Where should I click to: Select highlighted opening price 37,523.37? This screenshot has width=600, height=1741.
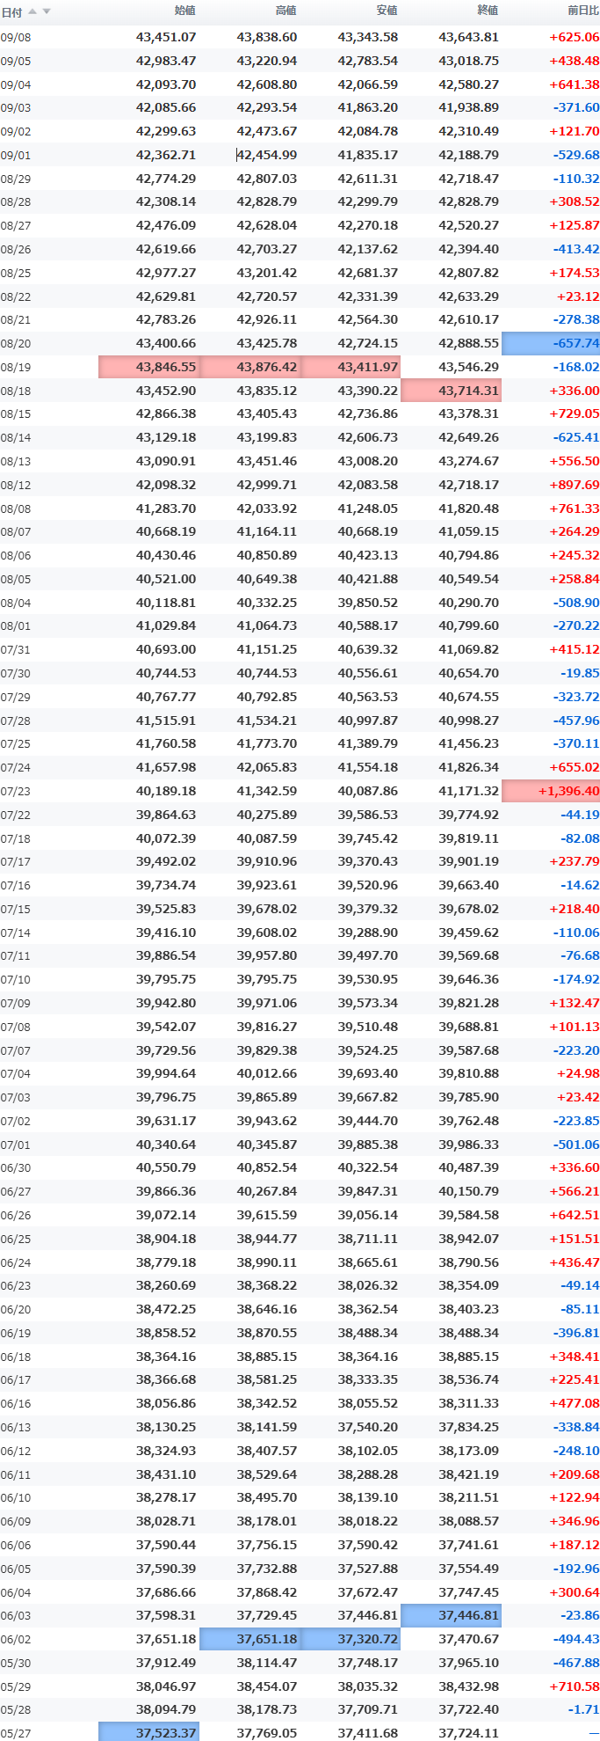pos(148,1731)
